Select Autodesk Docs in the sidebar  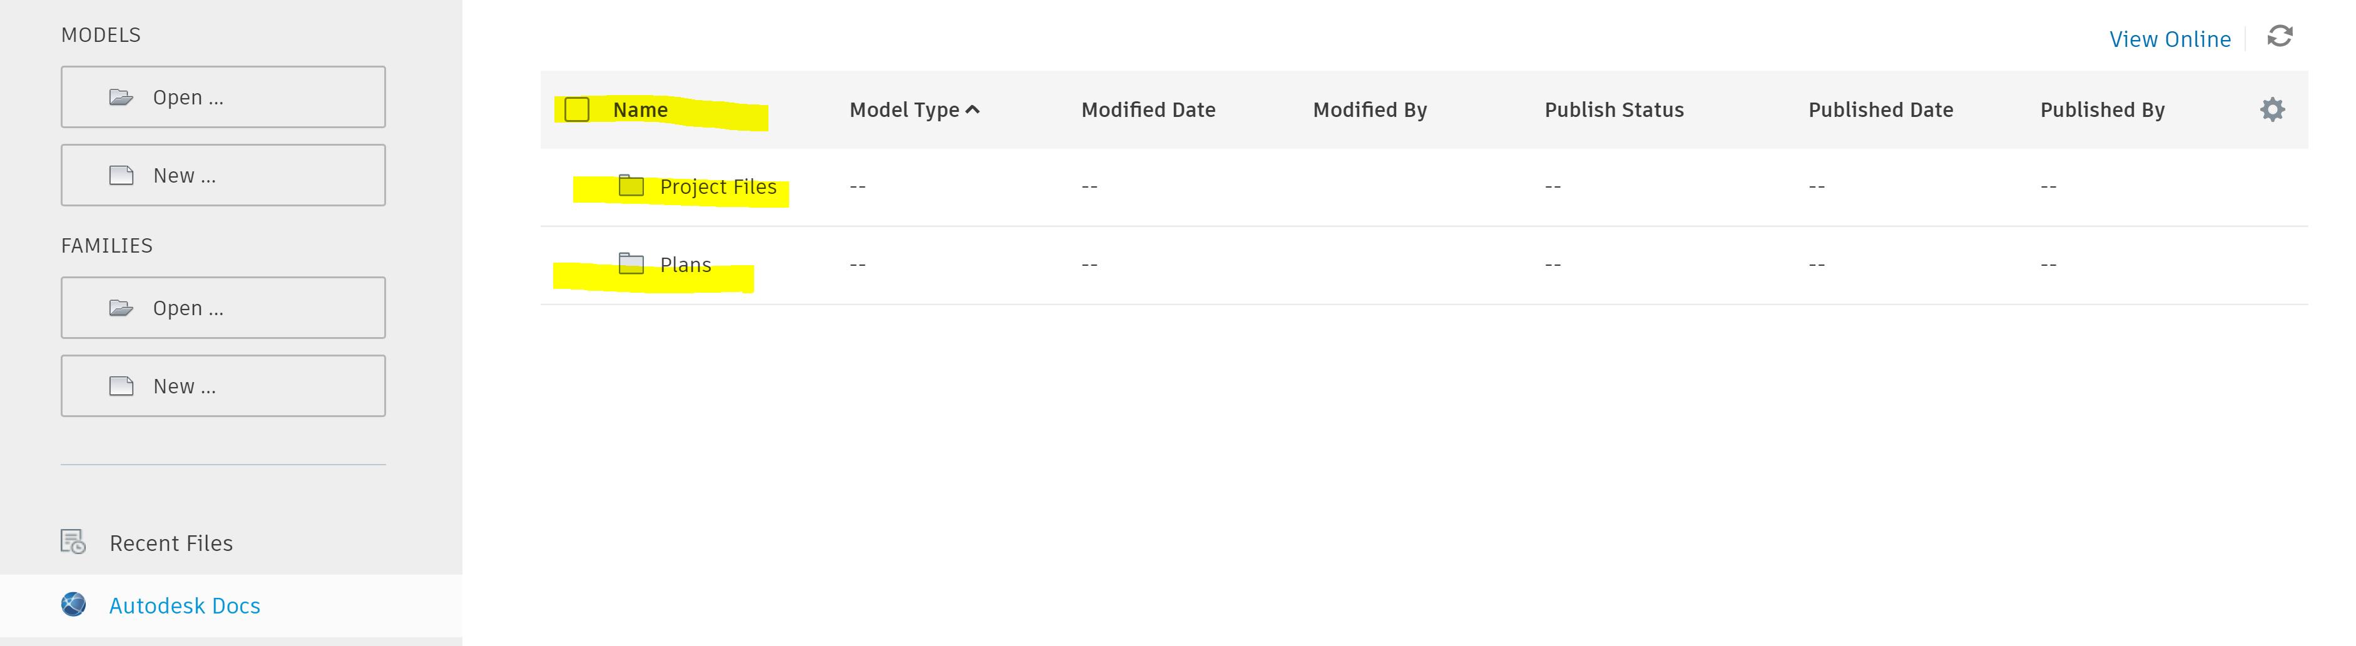(x=185, y=606)
